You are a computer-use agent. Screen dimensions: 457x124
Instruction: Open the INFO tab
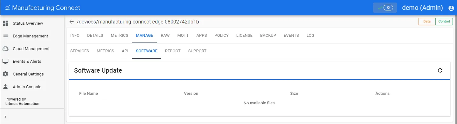click(x=75, y=36)
